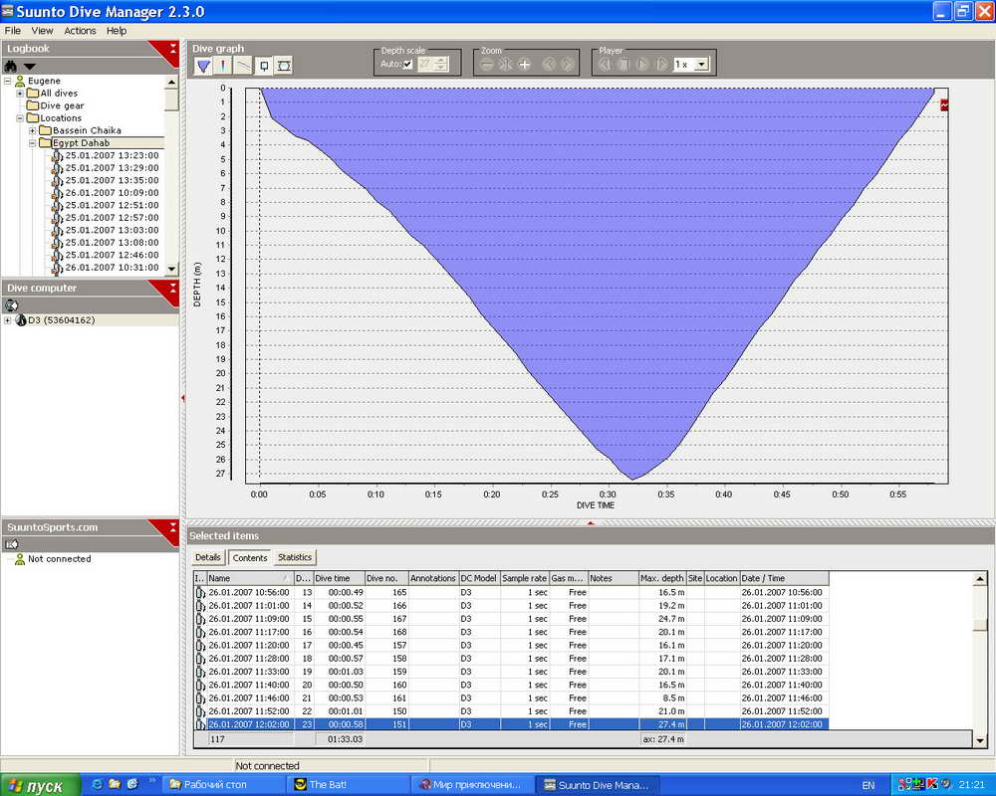Switch to the Details tab
The image size is (996, 796).
pos(208,557)
